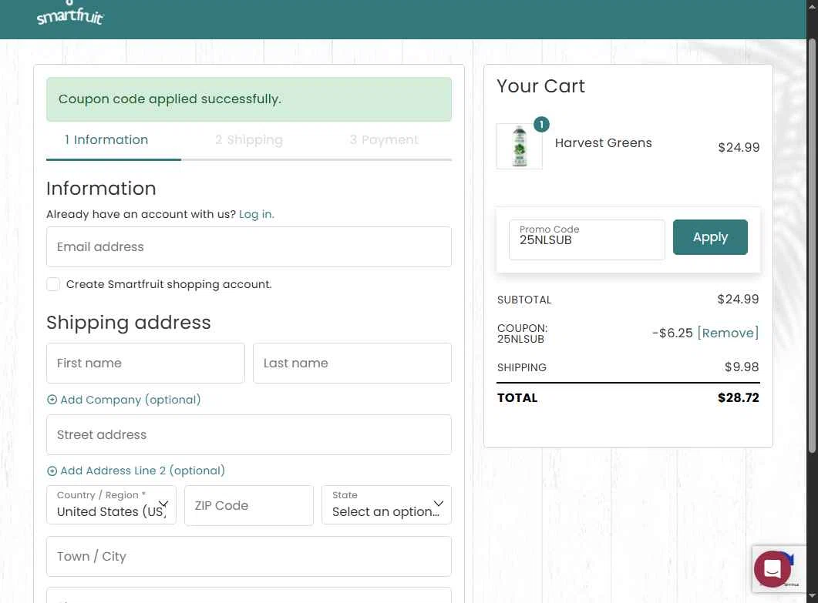Open the Harvest Greens product thumbnail
This screenshot has height=603, width=818.
[x=520, y=146]
